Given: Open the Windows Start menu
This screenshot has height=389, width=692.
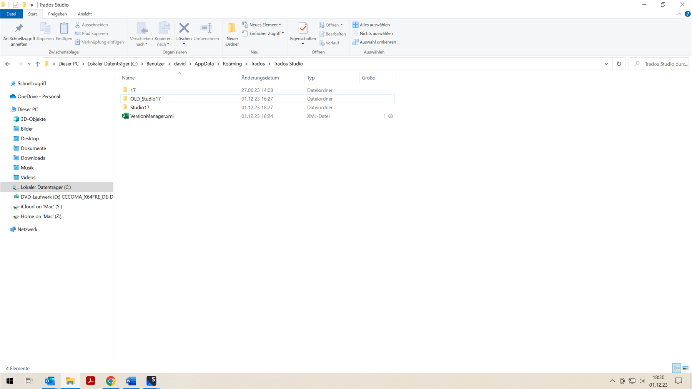Looking at the screenshot, I should [10, 381].
